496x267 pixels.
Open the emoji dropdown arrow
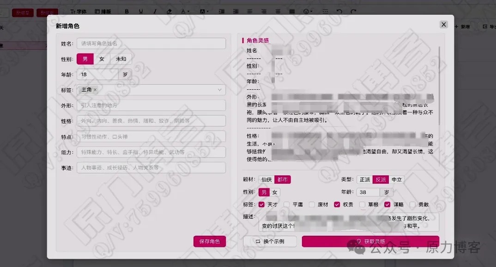(310, 11)
